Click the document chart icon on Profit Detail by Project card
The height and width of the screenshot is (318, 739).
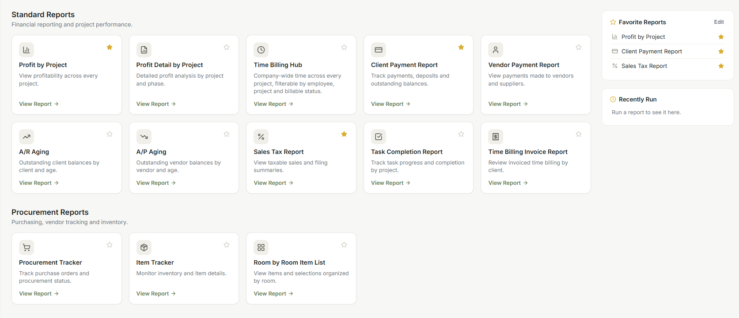pos(144,50)
